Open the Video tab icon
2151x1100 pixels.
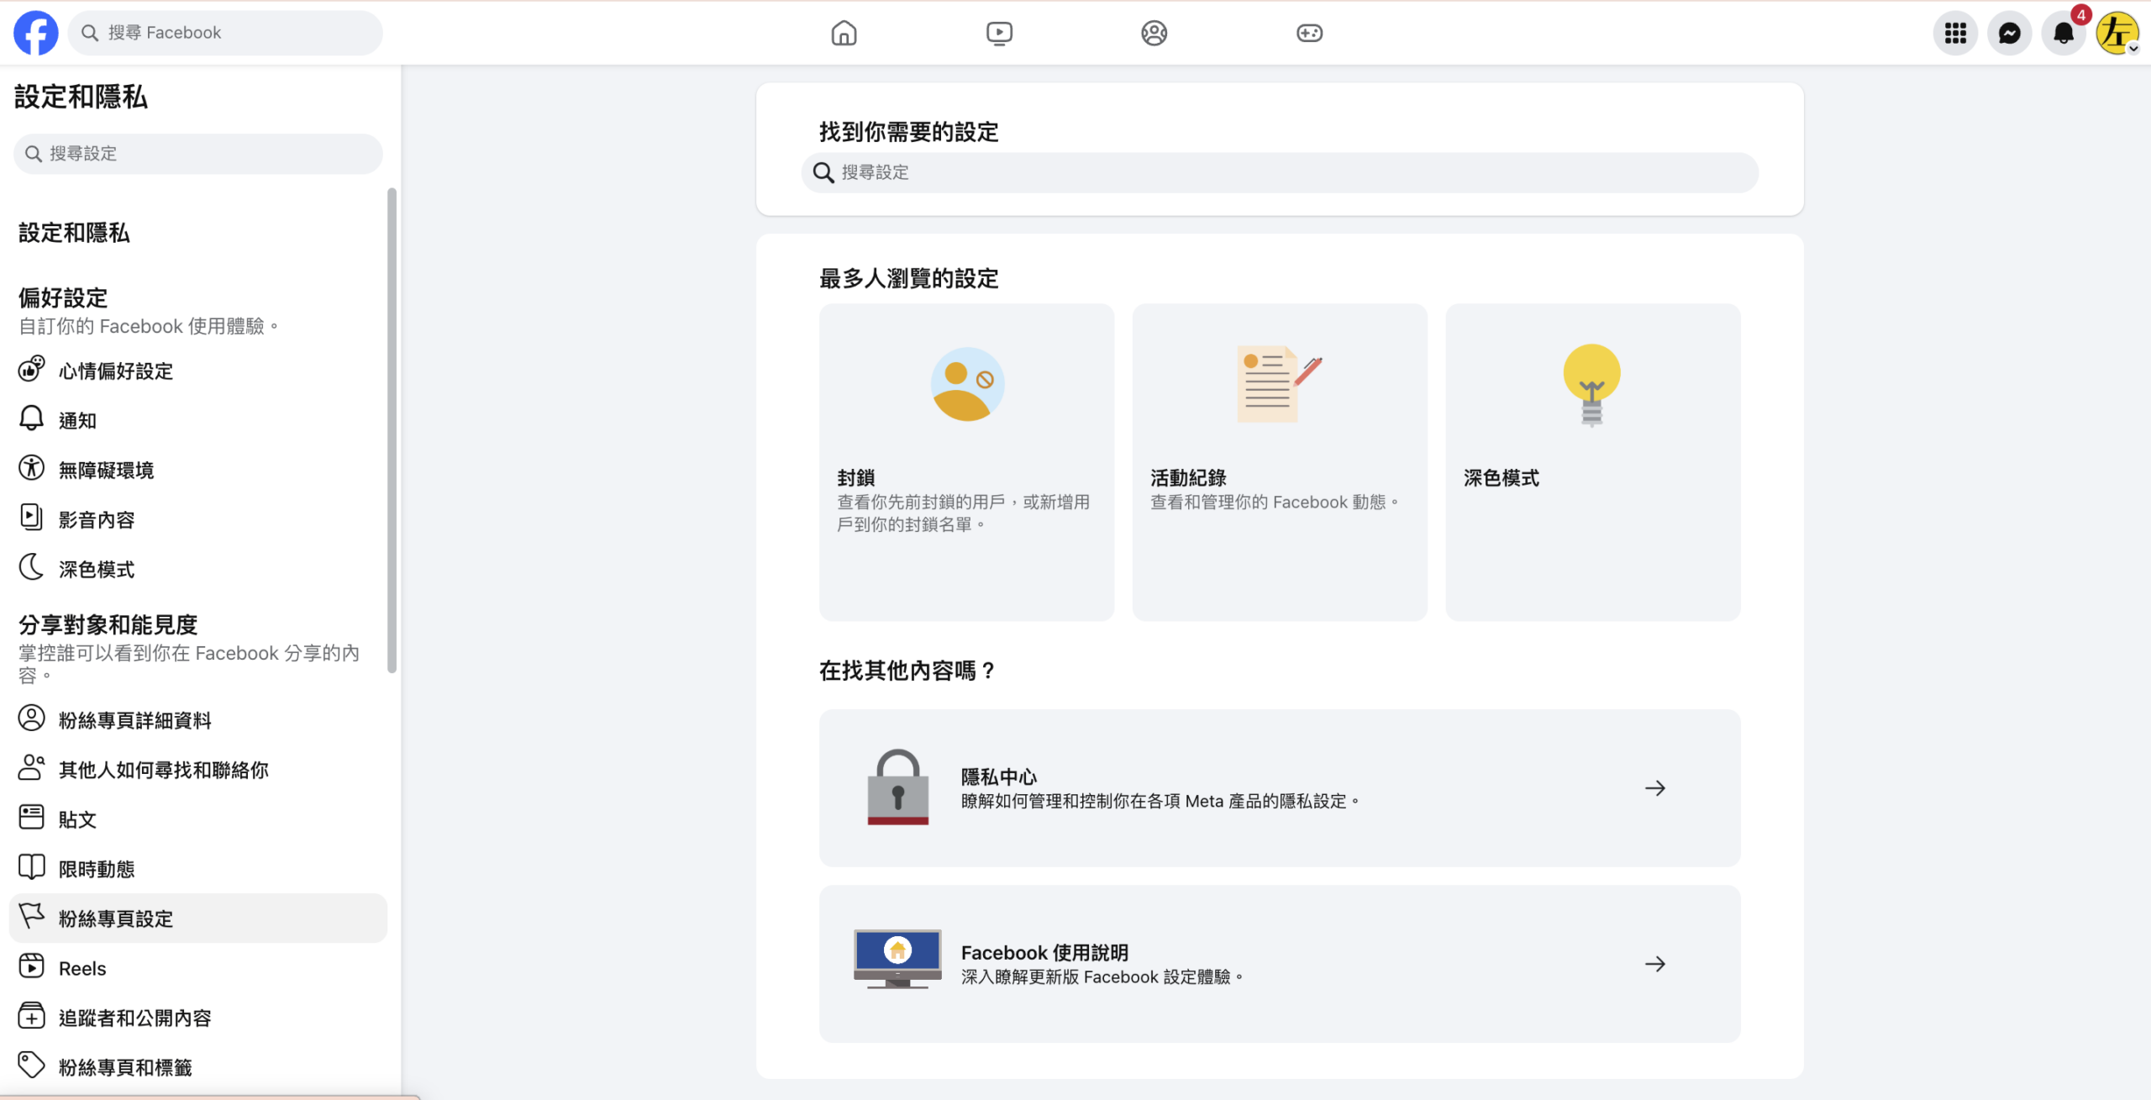pyautogui.click(x=999, y=33)
